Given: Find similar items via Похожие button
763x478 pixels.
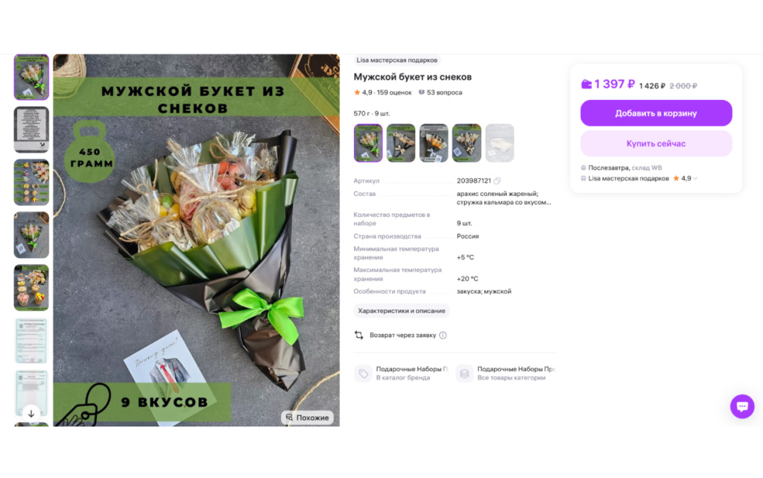Looking at the screenshot, I should [307, 418].
